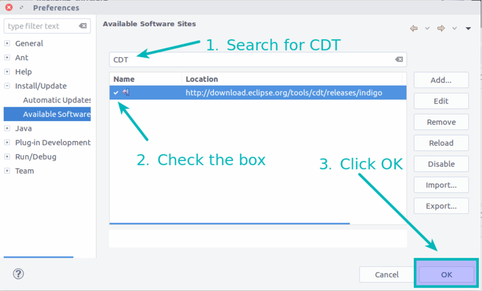Open the view menu dropdown at top right
This screenshot has width=482, height=291.
pyautogui.click(x=468, y=28)
